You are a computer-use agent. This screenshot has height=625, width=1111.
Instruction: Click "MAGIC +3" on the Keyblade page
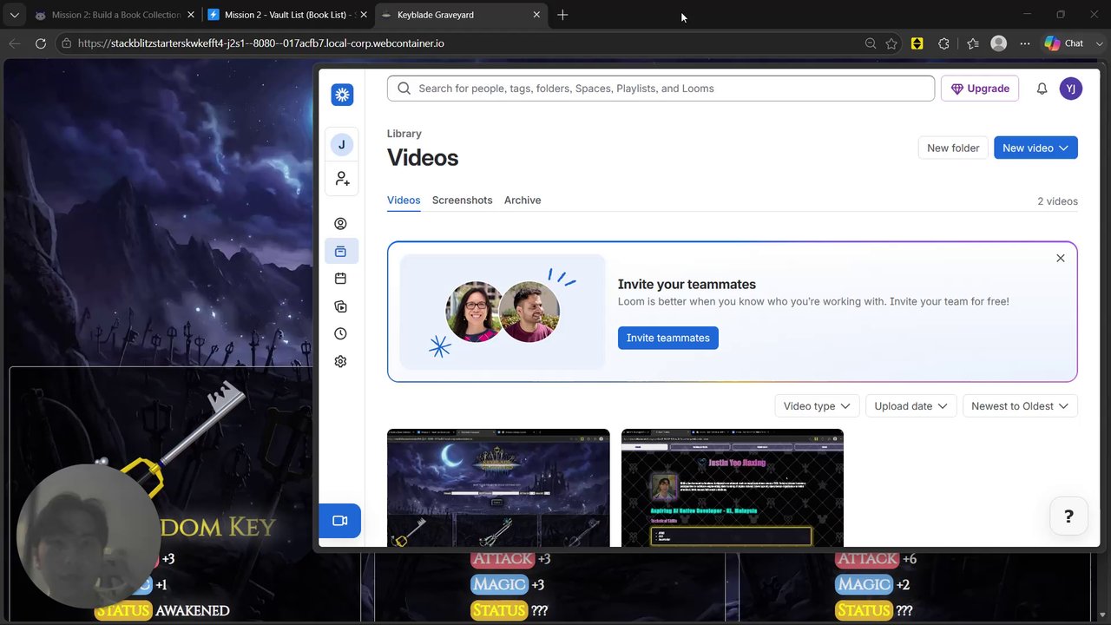(508, 585)
